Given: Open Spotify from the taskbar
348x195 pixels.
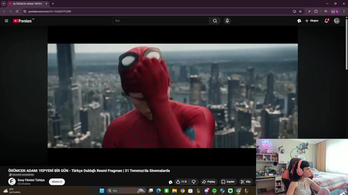Looking at the screenshot, I should [214, 191].
